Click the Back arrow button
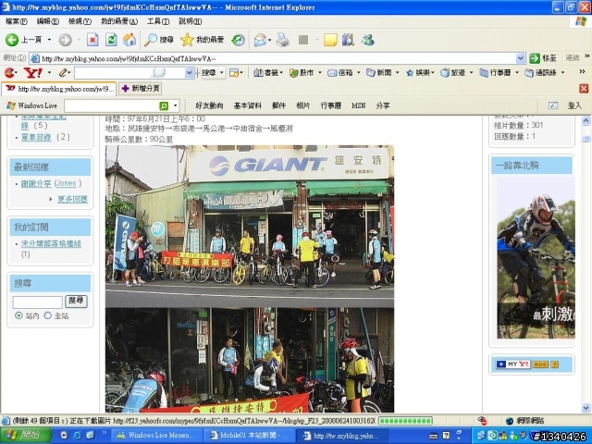This screenshot has height=444, width=592. coord(12,40)
